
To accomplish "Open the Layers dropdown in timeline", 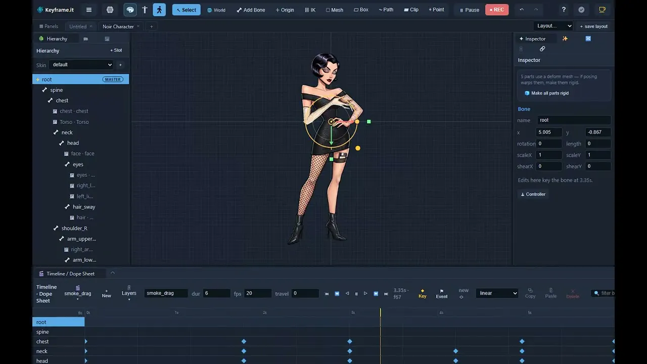I will click(129, 293).
